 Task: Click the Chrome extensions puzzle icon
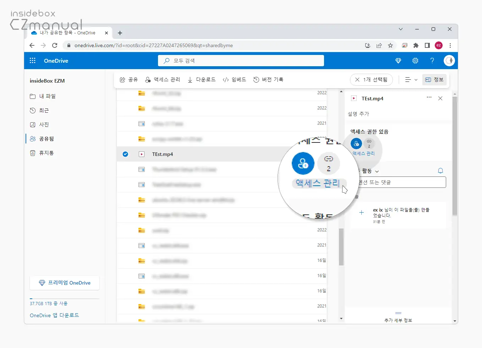[416, 45]
